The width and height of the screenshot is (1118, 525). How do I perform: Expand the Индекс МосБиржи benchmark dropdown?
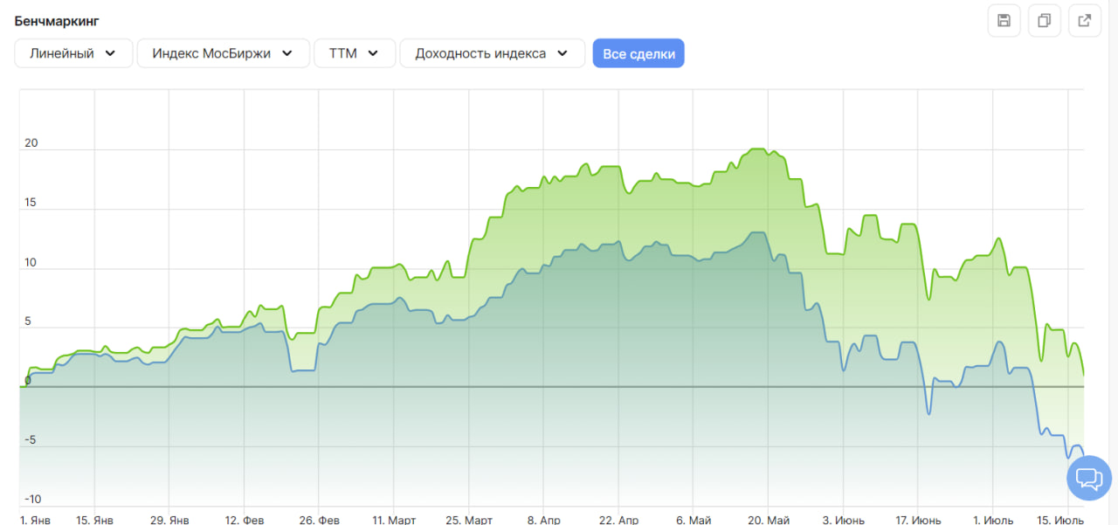[x=224, y=53]
